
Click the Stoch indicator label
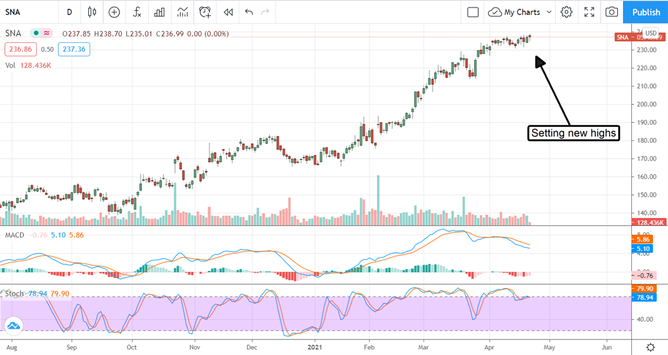pyautogui.click(x=14, y=293)
